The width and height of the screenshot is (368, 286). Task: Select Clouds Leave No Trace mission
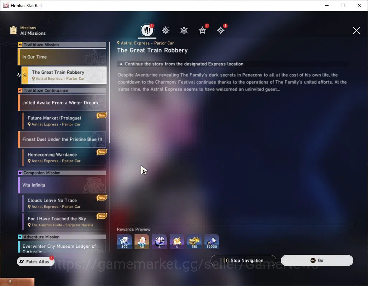[x=64, y=203]
